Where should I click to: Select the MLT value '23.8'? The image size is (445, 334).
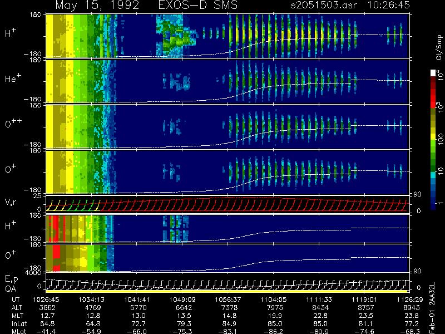[x=411, y=316]
